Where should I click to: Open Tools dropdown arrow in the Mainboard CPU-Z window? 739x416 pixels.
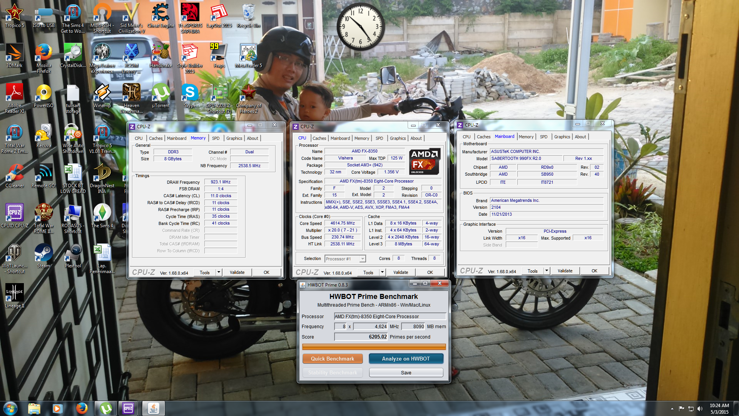(x=547, y=271)
